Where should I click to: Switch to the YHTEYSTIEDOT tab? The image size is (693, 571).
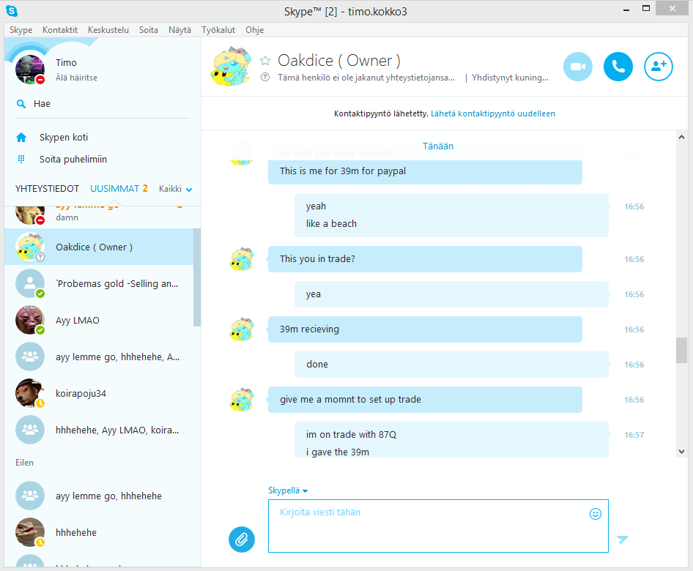[x=48, y=189]
